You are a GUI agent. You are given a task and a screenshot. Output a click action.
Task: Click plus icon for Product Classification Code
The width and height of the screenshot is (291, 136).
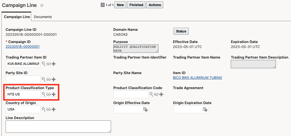161,94
